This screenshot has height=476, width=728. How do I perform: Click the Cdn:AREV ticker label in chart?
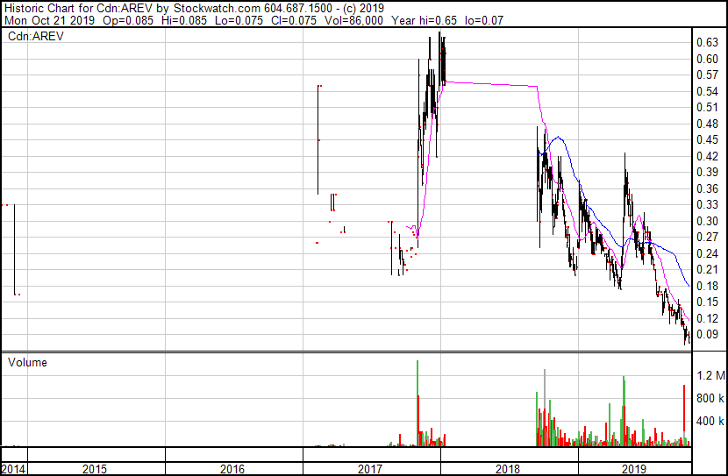click(x=35, y=36)
